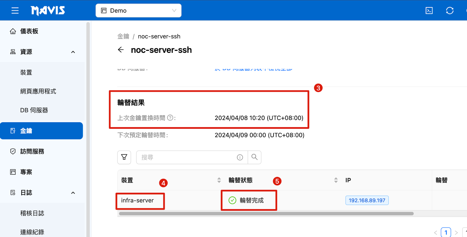The width and height of the screenshot is (467, 237).
Task: Click the 金鑰 breadcrumb link
Action: (123, 36)
